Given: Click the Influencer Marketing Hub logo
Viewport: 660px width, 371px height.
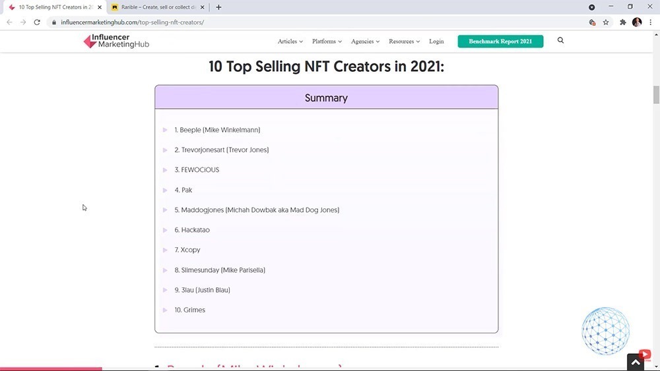Looking at the screenshot, I should pos(116,41).
